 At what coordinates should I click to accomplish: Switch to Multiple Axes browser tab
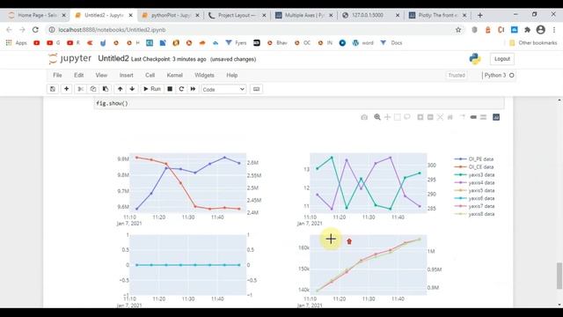[304, 15]
